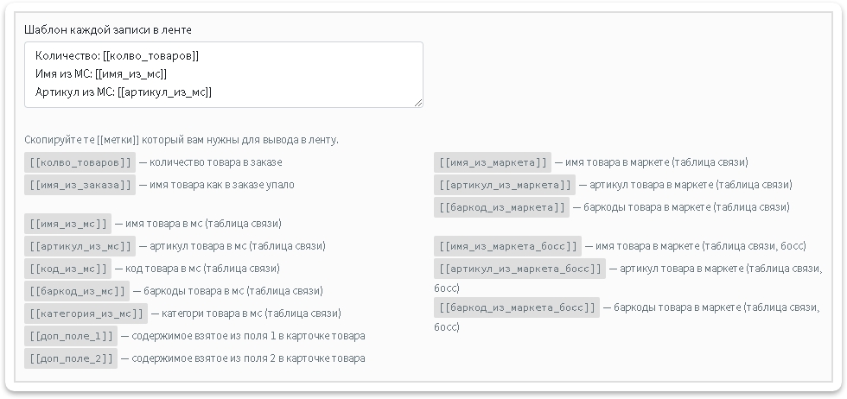Viewport: 847px width, 399px height.
Task: Click the [[колво_товаров]] tag
Action: click(x=80, y=162)
